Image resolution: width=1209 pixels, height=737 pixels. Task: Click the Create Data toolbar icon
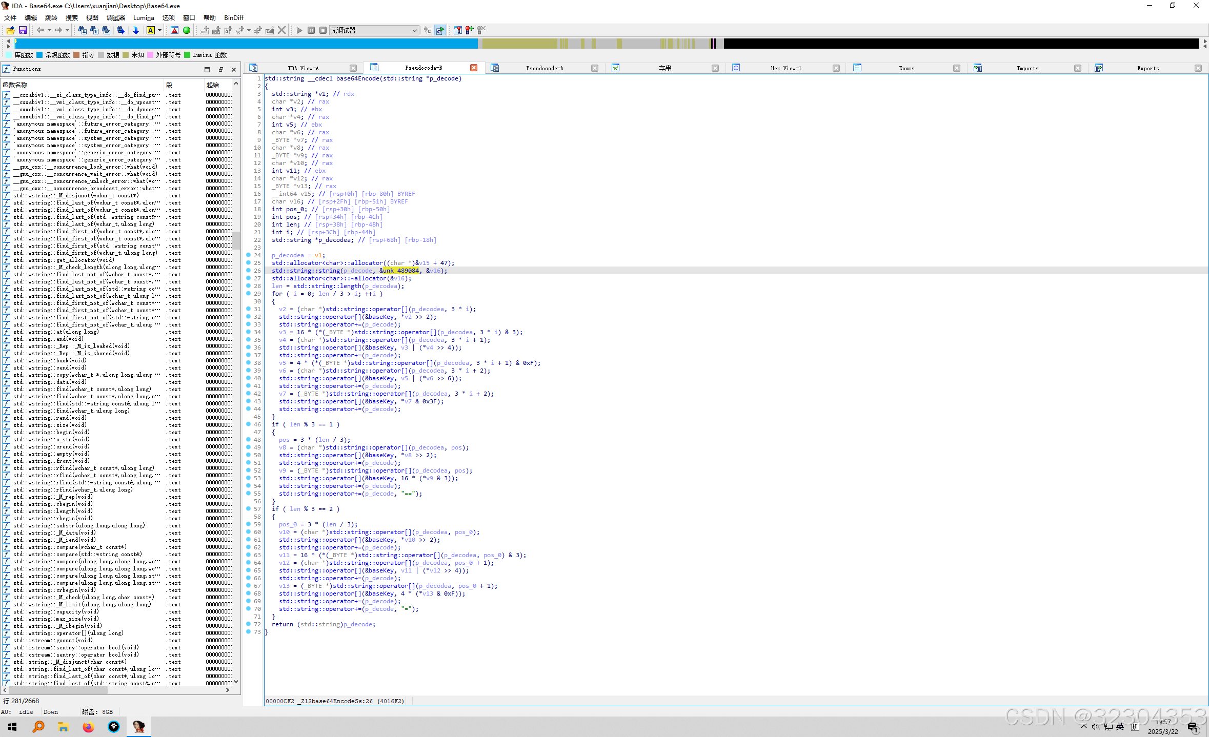click(216, 30)
